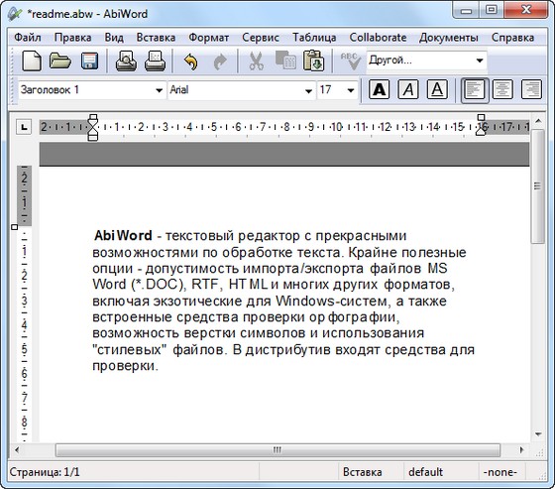
Task: Click bold AbiWord word in document
Action: pos(123,236)
